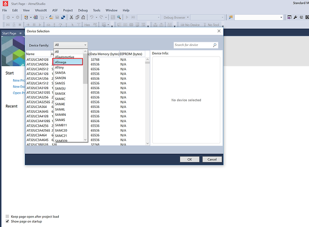Expand the Undo history dropdown arrow
309x227 pixels.
97,17
